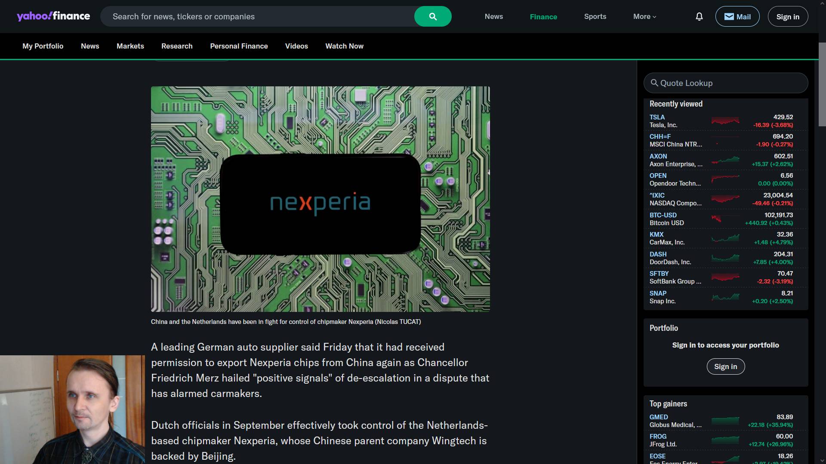This screenshot has width=826, height=464.
Task: Open the TSLA Tesla quote link
Action: (657, 117)
